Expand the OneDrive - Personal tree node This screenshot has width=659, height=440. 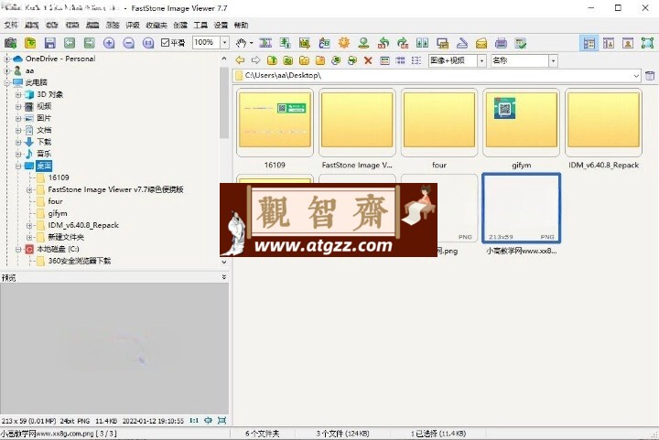coord(6,59)
